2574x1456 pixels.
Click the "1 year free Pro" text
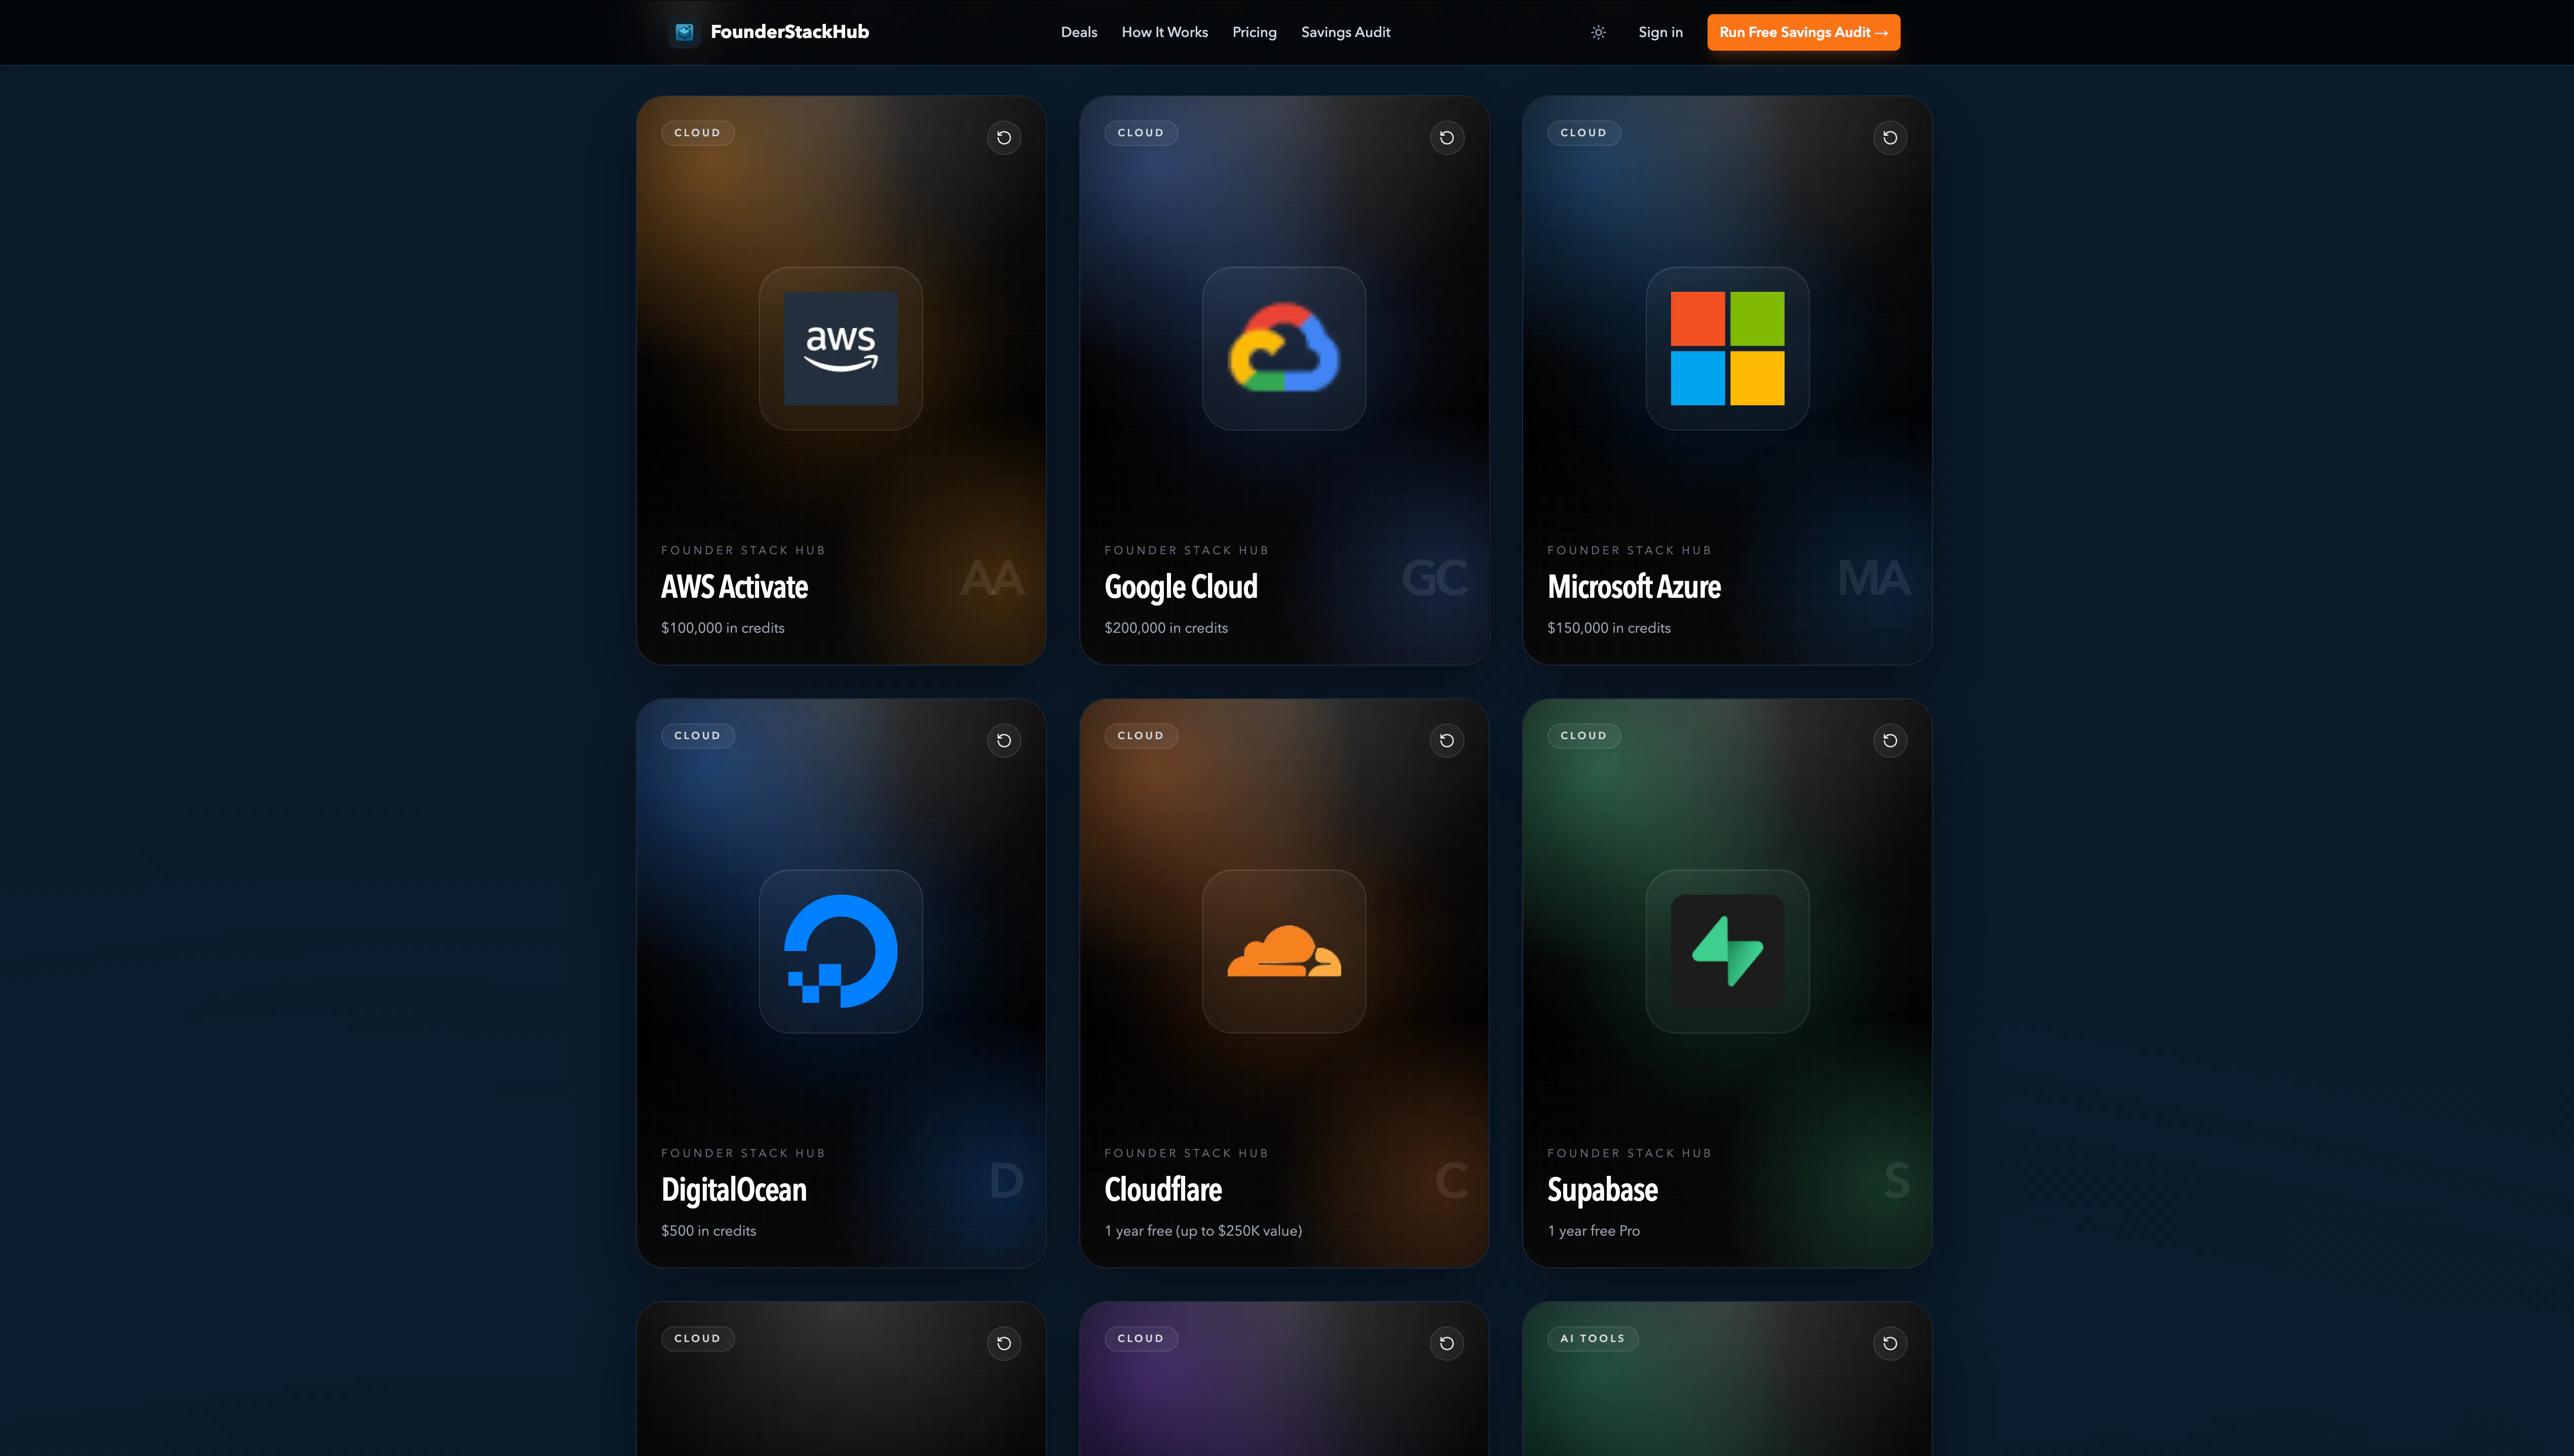click(1593, 1231)
